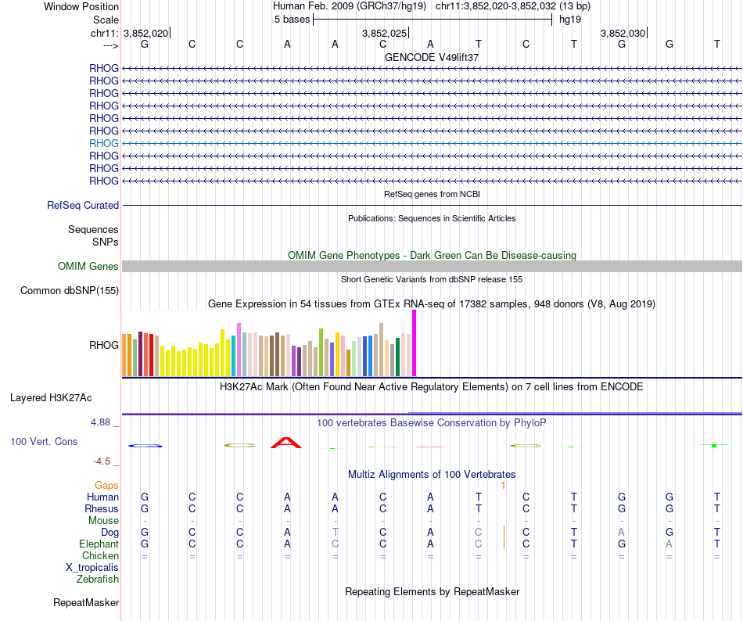Click the Scale label
The image size is (743, 621).
click(106, 20)
